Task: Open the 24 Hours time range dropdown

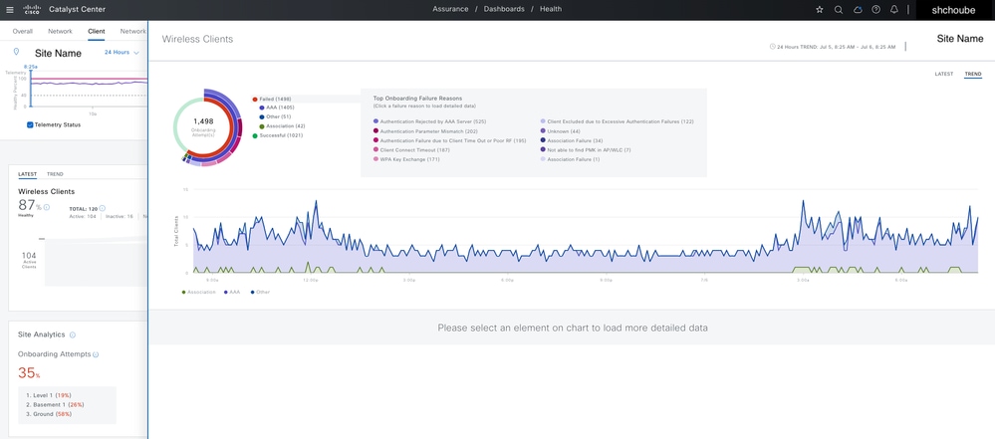Action: click(122, 53)
